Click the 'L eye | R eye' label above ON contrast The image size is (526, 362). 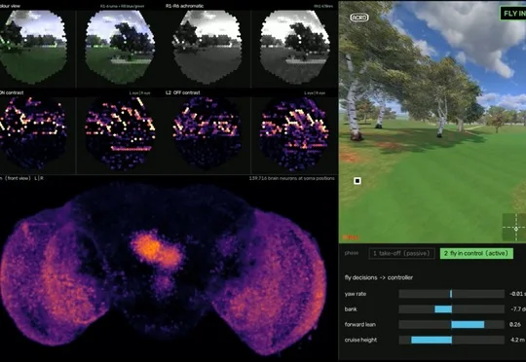140,92
